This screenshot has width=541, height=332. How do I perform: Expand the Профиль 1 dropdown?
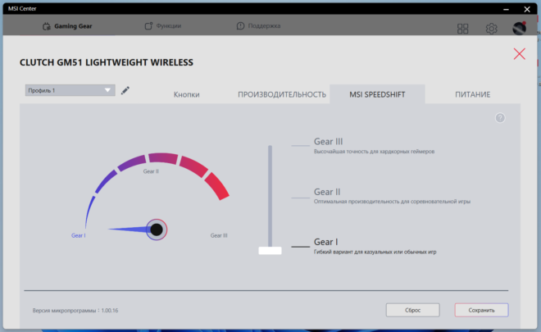[70, 90]
